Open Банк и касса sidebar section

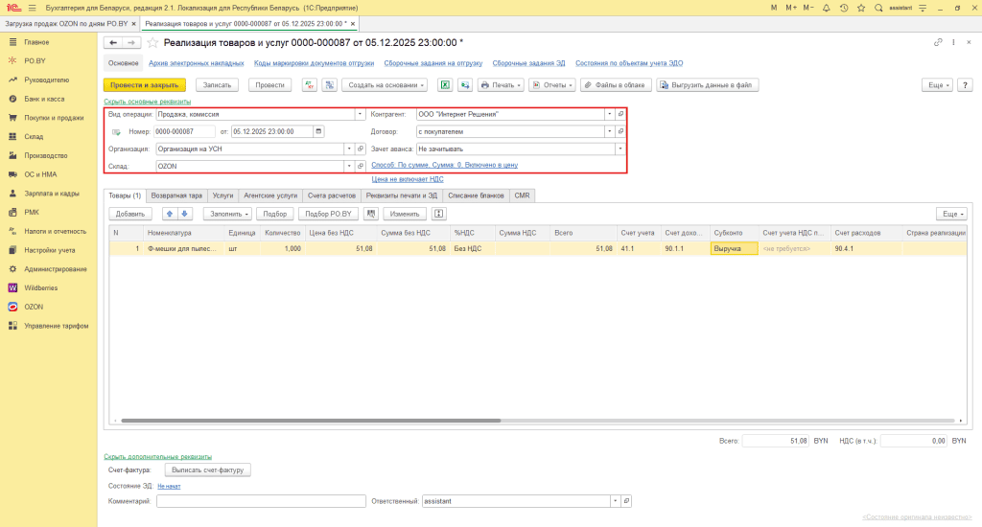click(44, 99)
